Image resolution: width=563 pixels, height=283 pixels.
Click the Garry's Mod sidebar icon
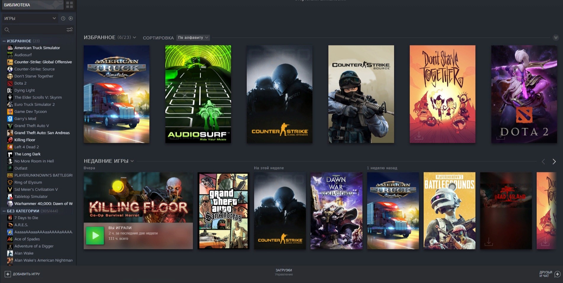(10, 119)
